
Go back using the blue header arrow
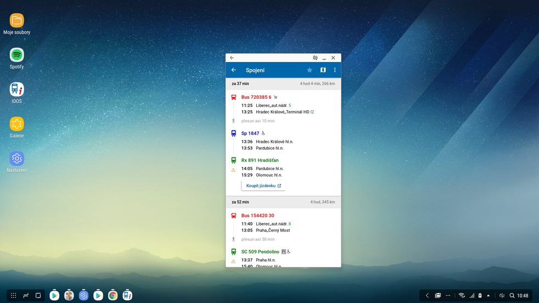tap(234, 70)
